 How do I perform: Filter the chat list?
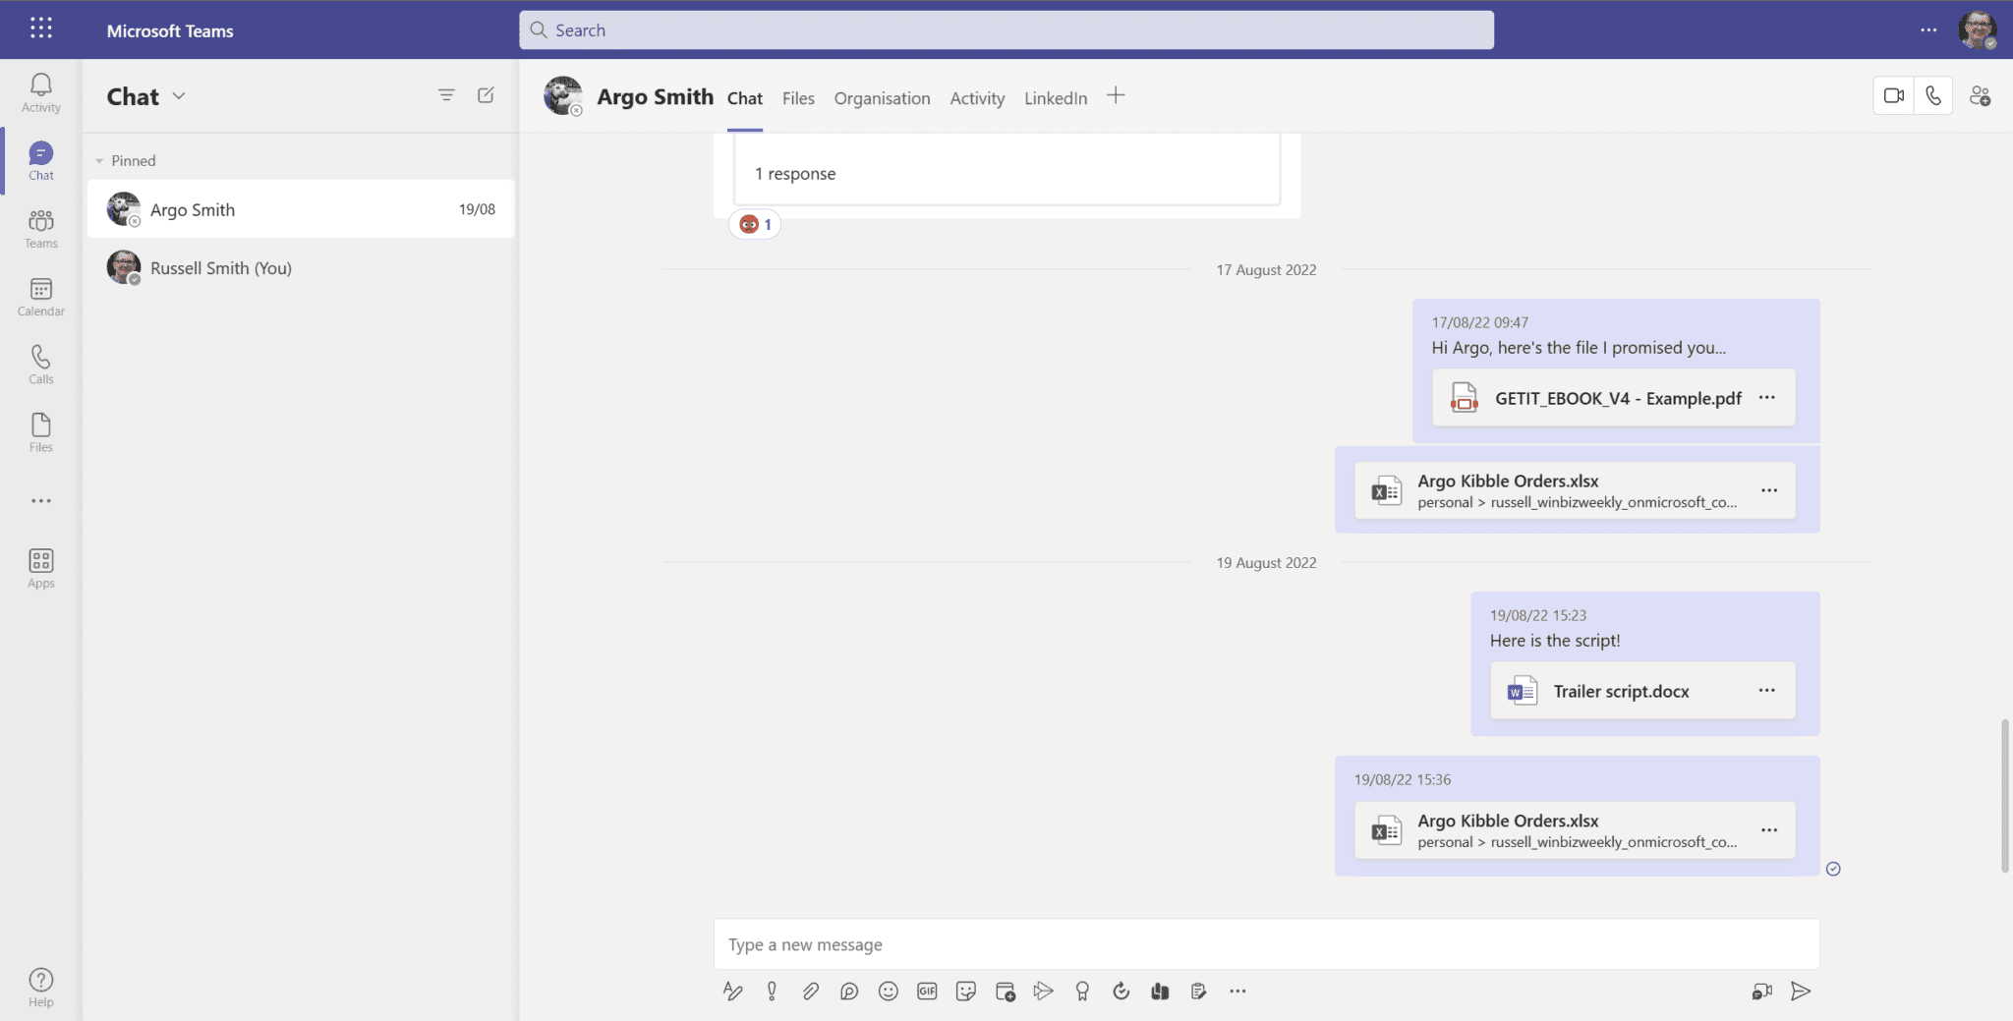[x=446, y=95]
